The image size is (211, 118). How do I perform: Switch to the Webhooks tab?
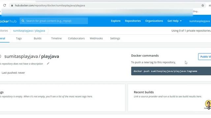(x=96, y=38)
